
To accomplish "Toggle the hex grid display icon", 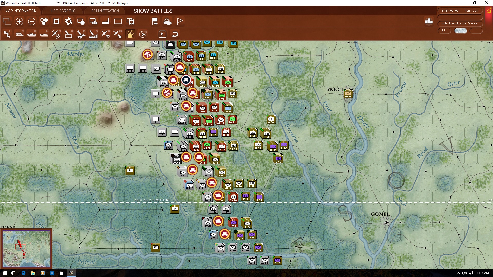I will (x=44, y=22).
